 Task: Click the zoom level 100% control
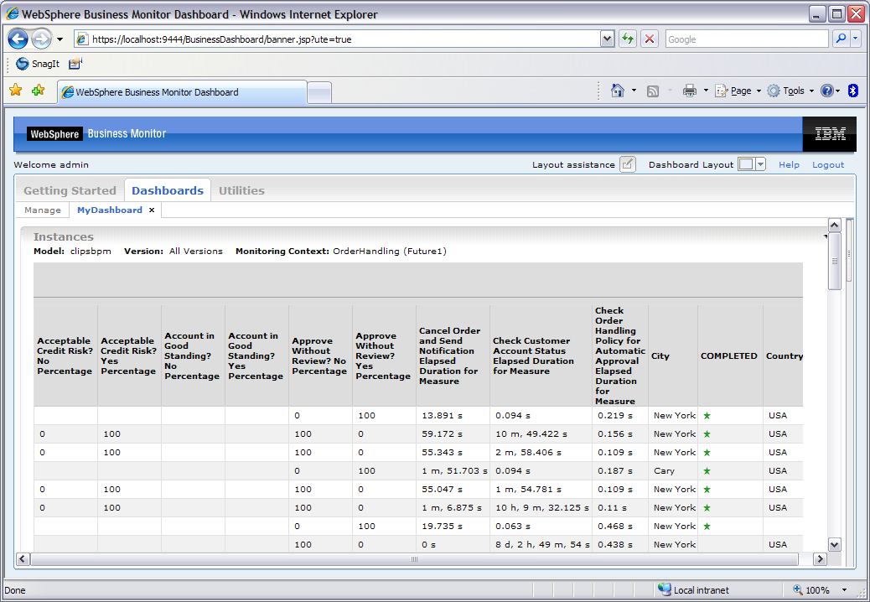(x=811, y=589)
